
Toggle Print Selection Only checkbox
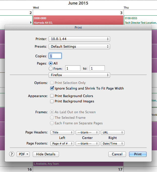point(52,83)
